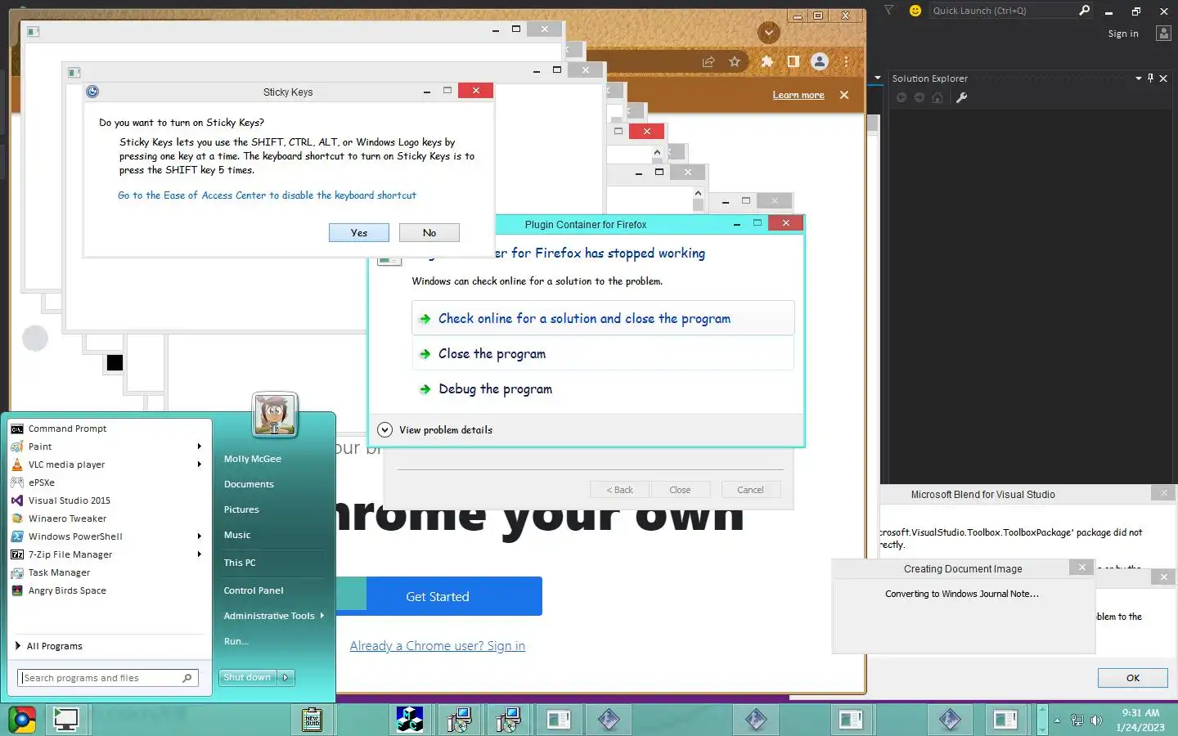Choose Check online for a solution
Screen dimensions: 1178x736
pyautogui.click(x=603, y=318)
